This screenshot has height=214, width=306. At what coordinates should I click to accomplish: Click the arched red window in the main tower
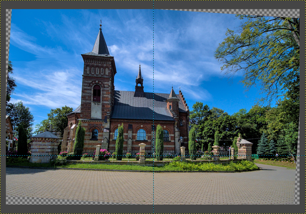coord(97,93)
